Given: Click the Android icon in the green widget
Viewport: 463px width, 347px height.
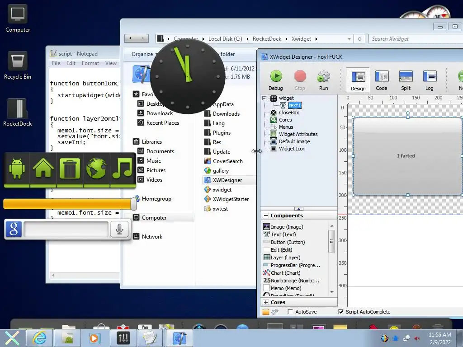Looking at the screenshot, I should pos(17,169).
